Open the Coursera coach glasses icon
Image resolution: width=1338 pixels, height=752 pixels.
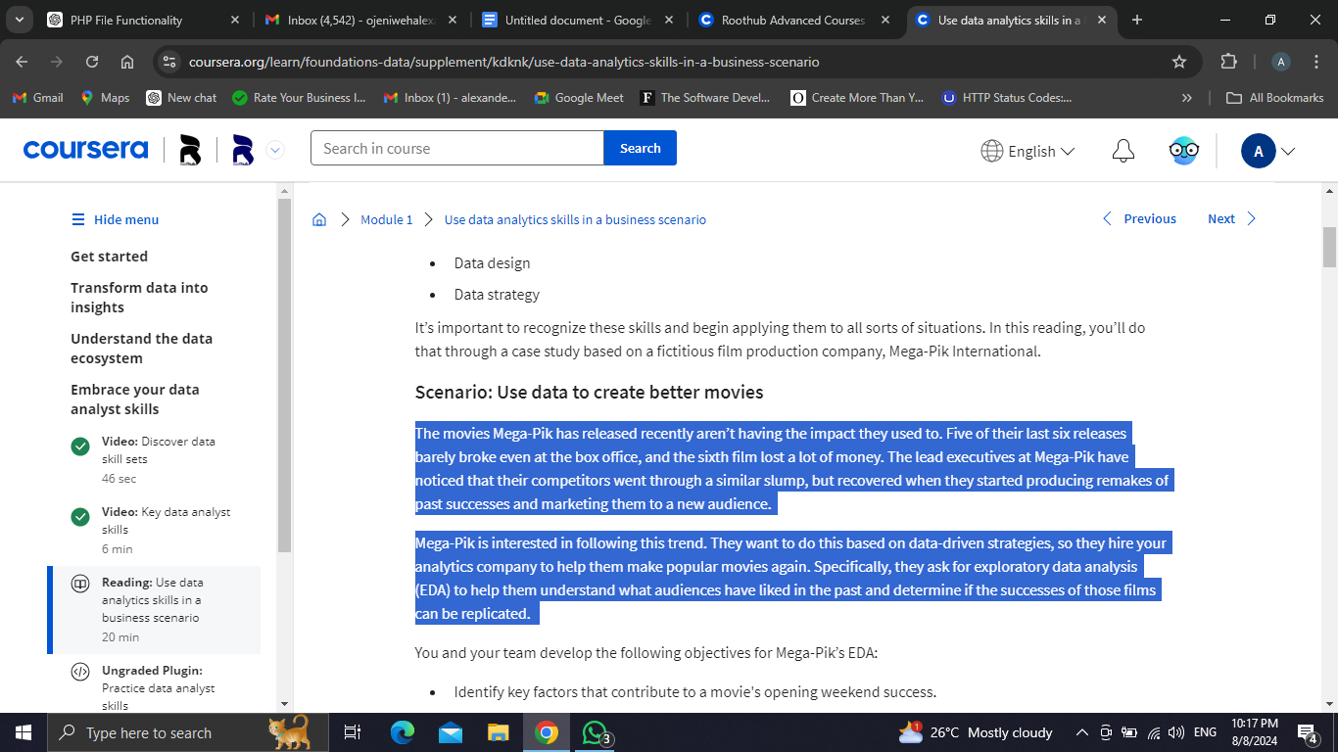1183,151
